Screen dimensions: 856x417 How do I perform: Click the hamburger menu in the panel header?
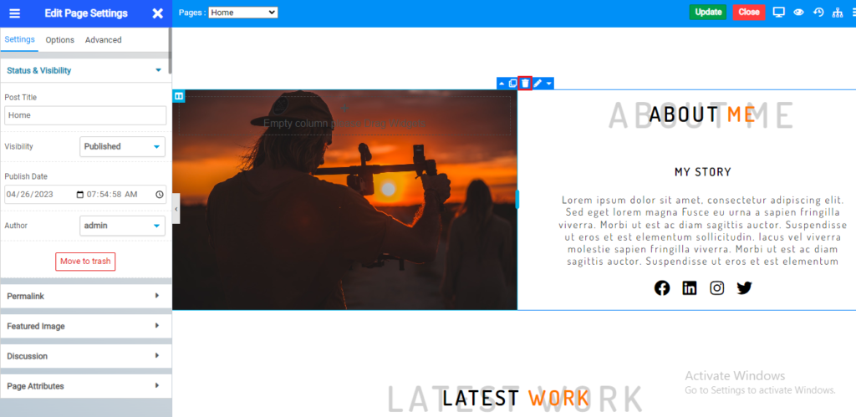pos(14,13)
